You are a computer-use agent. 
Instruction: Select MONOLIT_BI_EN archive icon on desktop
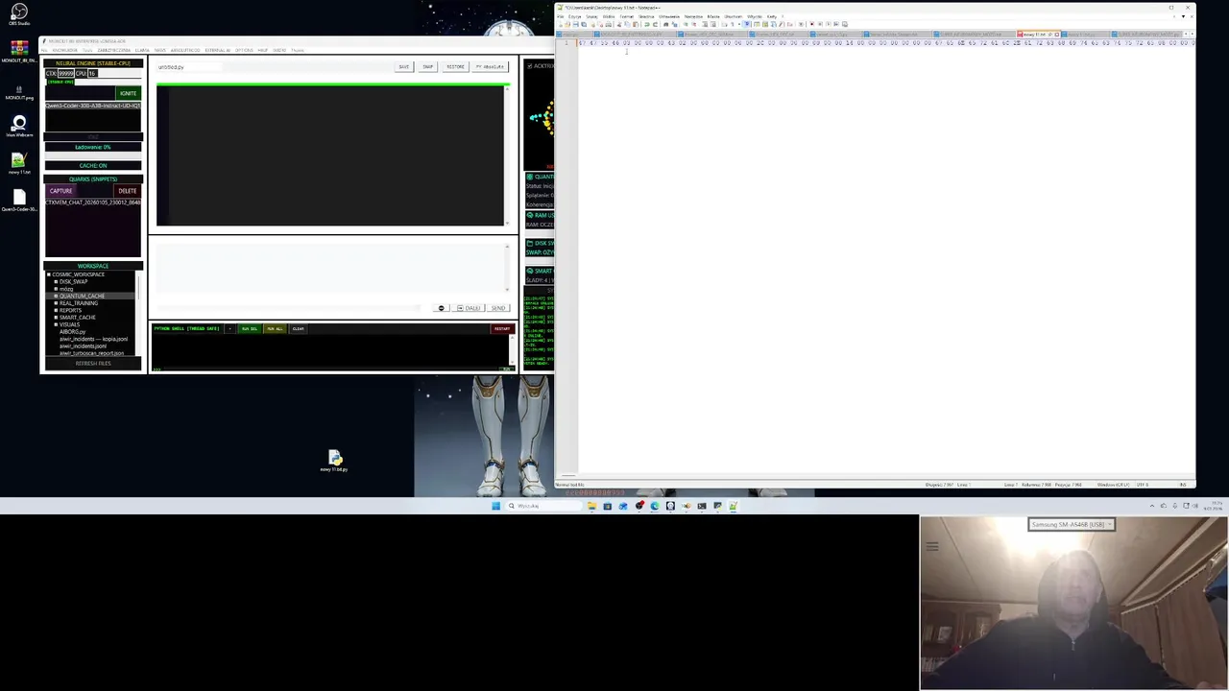[18, 50]
